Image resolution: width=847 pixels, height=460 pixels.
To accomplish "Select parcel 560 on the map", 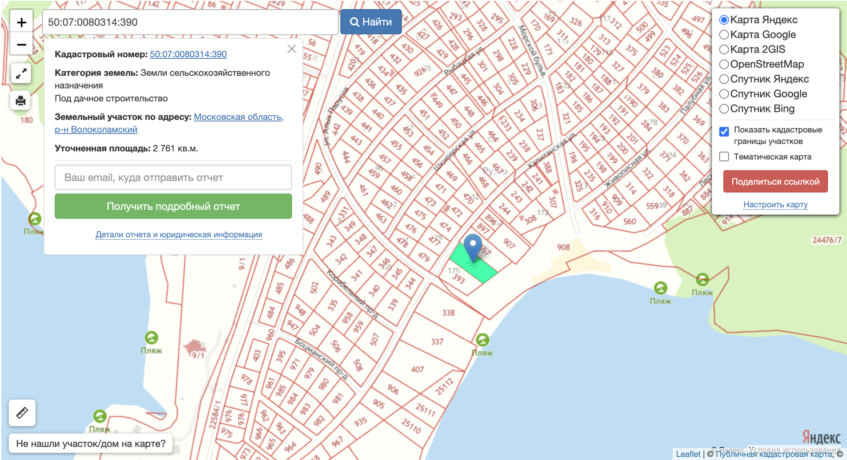I will pos(630,222).
